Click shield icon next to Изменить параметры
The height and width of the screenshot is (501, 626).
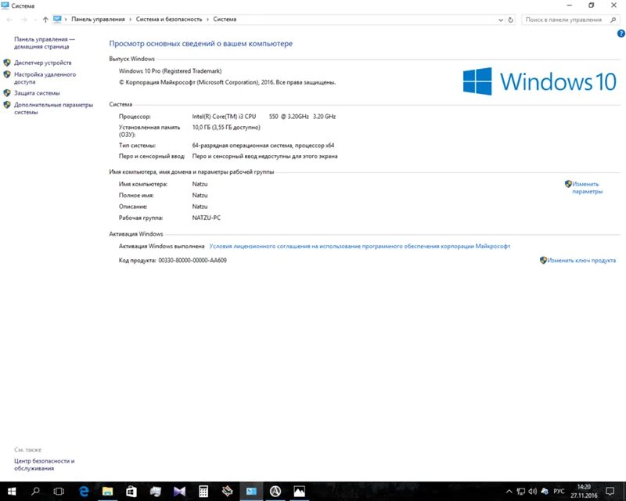[x=568, y=184]
